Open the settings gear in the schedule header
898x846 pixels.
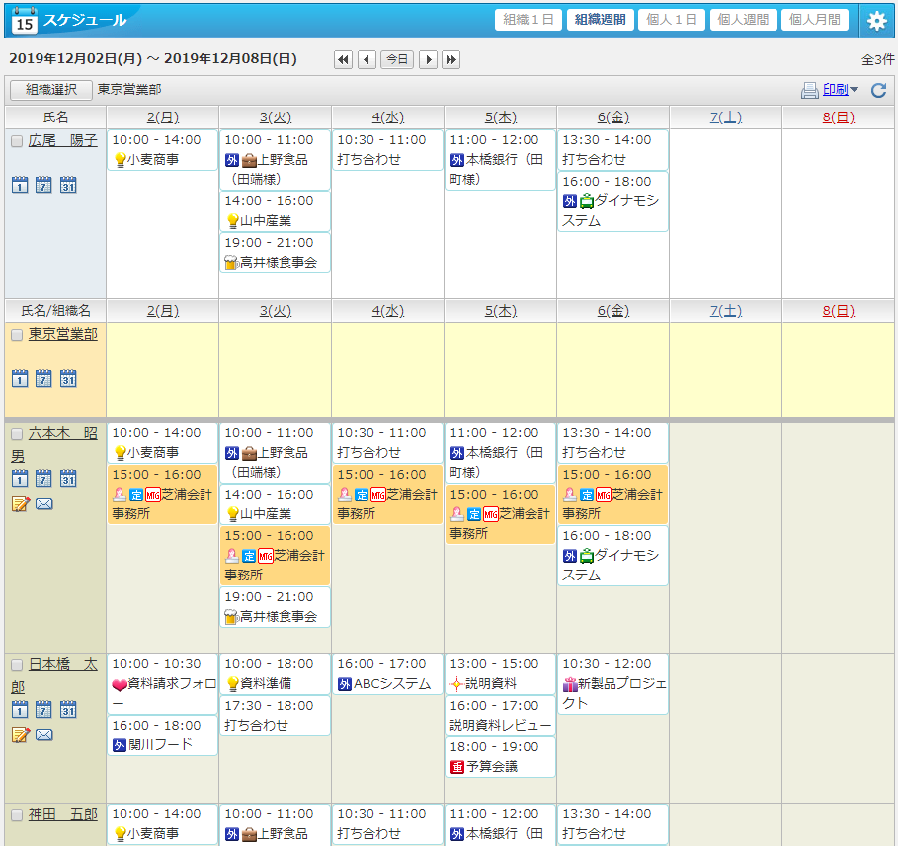[876, 21]
